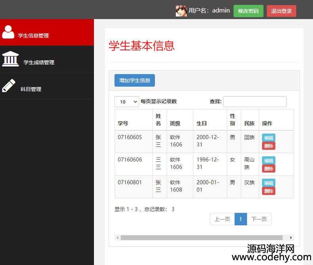313x265 pixels.
Task: Click birthday cell 2000-01-01
Action: click(x=210, y=187)
